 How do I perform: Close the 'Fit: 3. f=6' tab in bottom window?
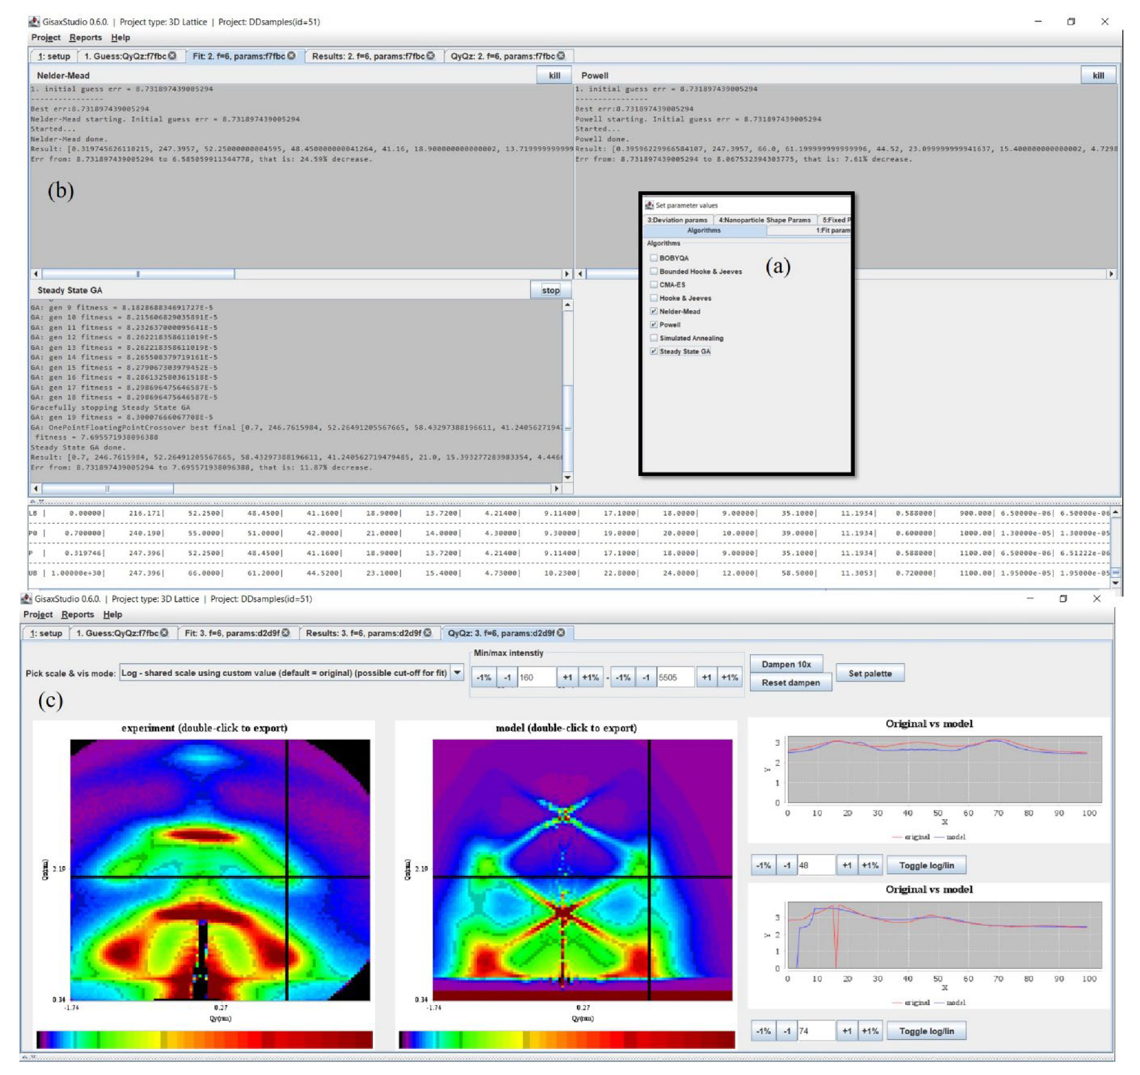pyautogui.click(x=286, y=632)
